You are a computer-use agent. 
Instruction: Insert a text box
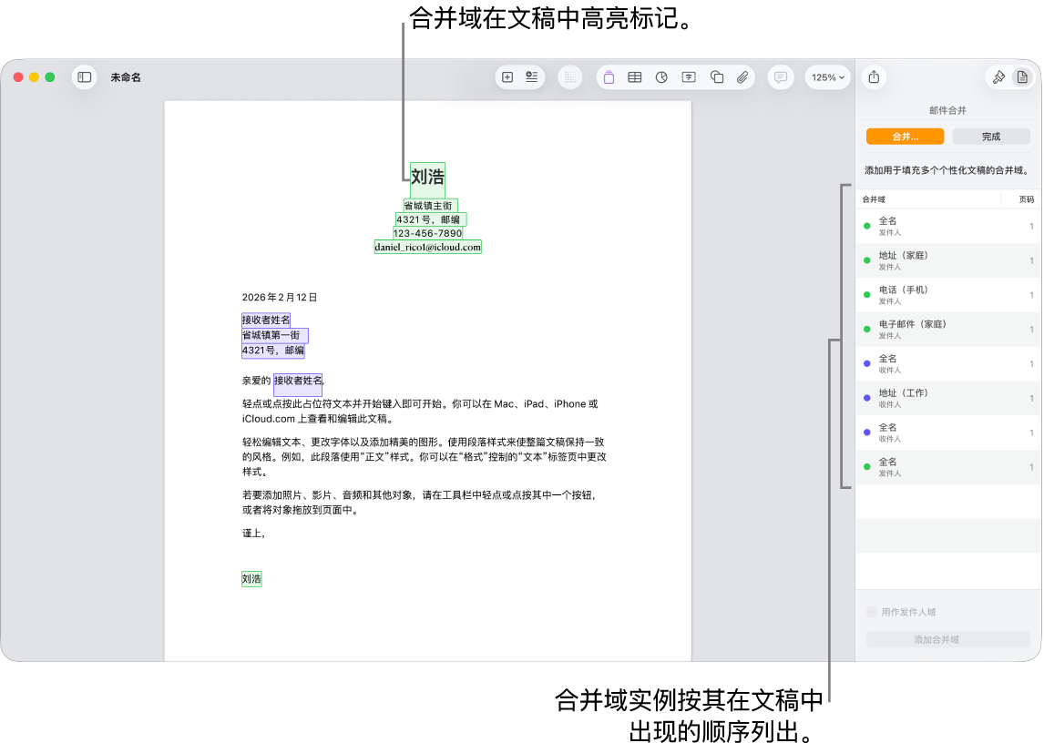[x=689, y=77]
